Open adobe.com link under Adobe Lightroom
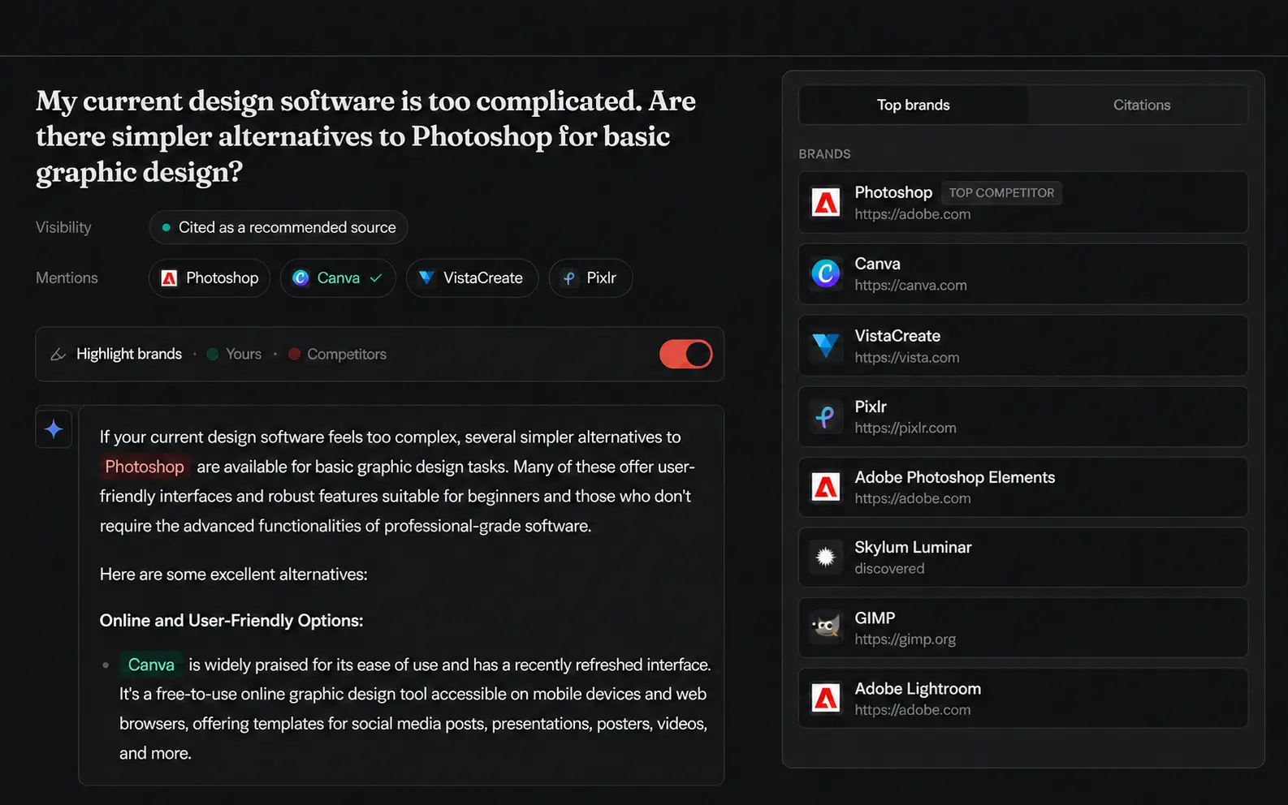Viewport: 1288px width, 805px height. pyautogui.click(x=912, y=710)
